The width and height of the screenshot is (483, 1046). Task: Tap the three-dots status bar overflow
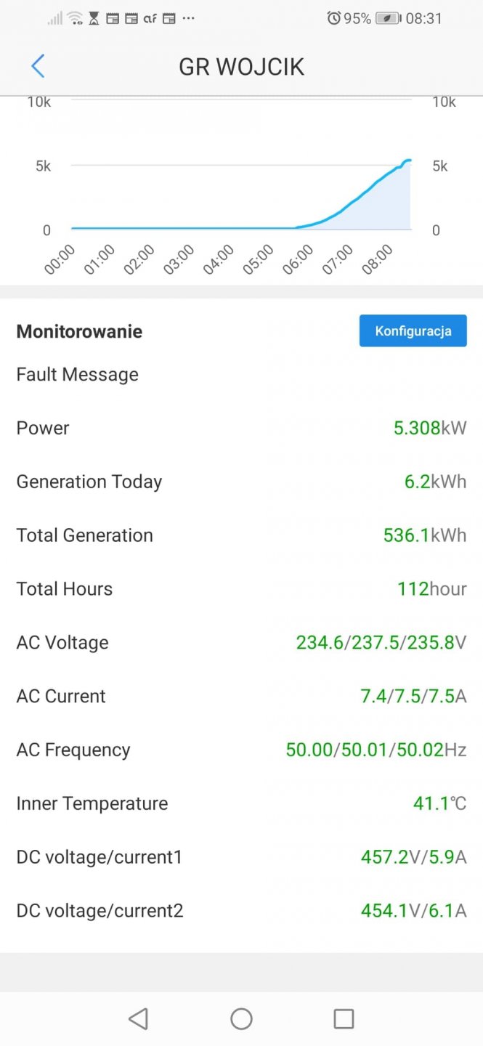[188, 18]
